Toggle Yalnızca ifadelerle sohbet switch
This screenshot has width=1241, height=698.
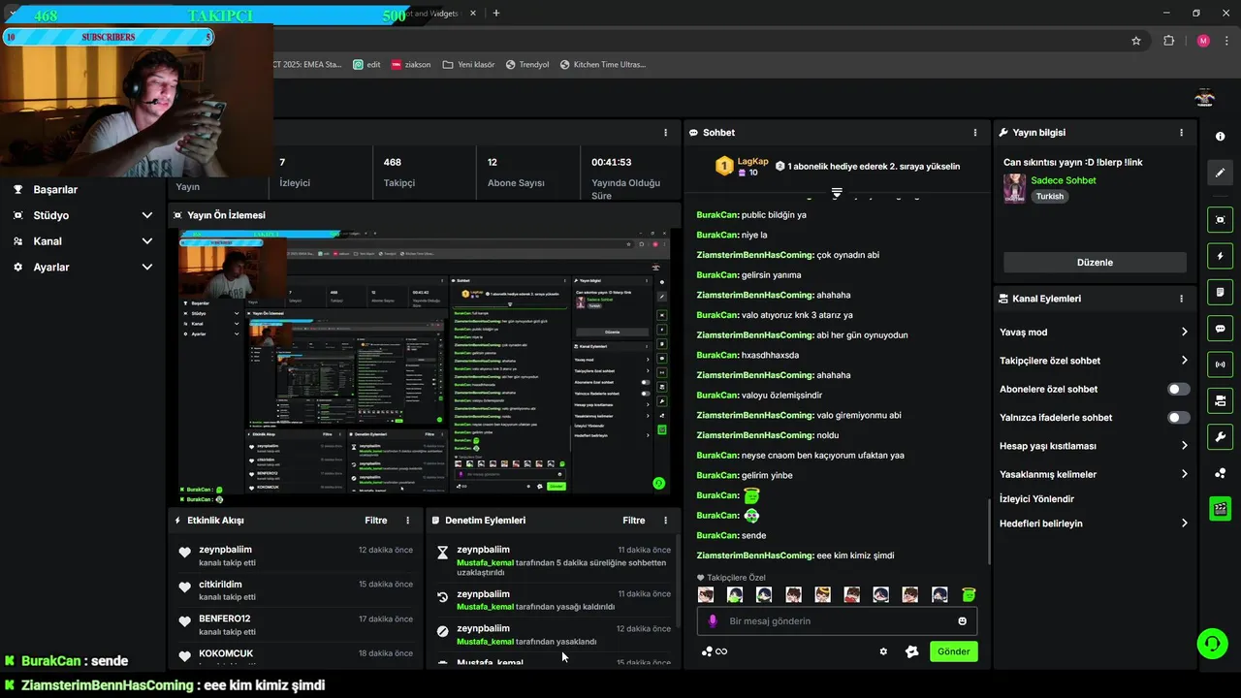click(x=1178, y=418)
